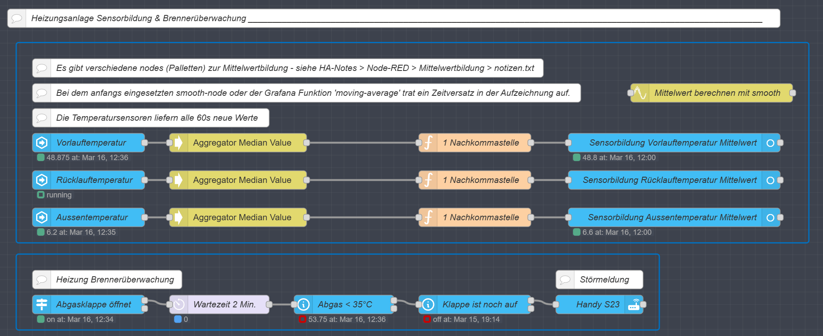The width and height of the screenshot is (823, 336).
Task: Click sensor circle icon on Aussentemperatur Mittelwert
Action: click(x=770, y=217)
